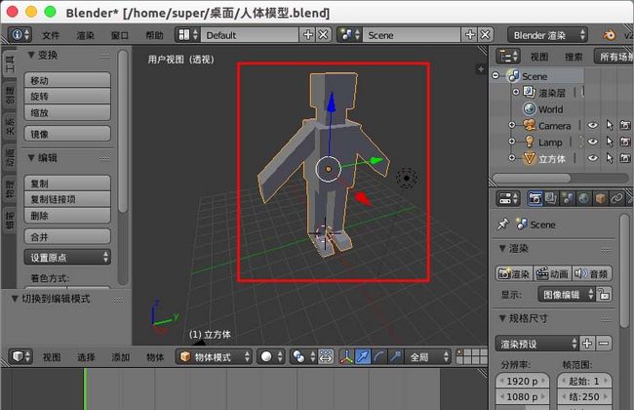Add a new screen layout with plus
The height and width of the screenshot is (410, 634).
[x=307, y=35]
